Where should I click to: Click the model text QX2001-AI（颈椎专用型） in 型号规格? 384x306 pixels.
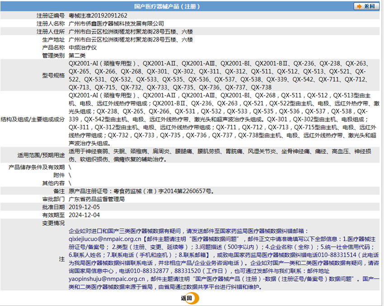(x=103, y=64)
